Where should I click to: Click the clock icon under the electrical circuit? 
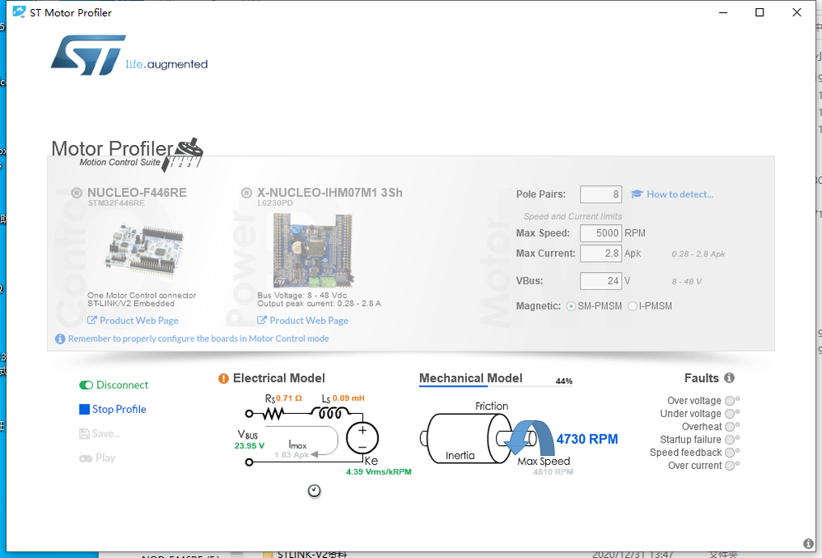314,491
